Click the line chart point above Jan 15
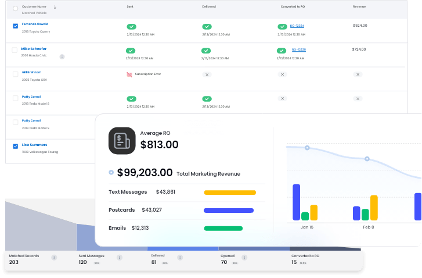The height and width of the screenshot is (278, 422). tap(307, 148)
